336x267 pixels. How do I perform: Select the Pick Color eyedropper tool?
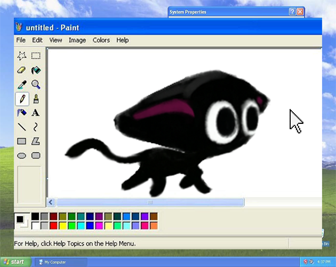(22, 84)
